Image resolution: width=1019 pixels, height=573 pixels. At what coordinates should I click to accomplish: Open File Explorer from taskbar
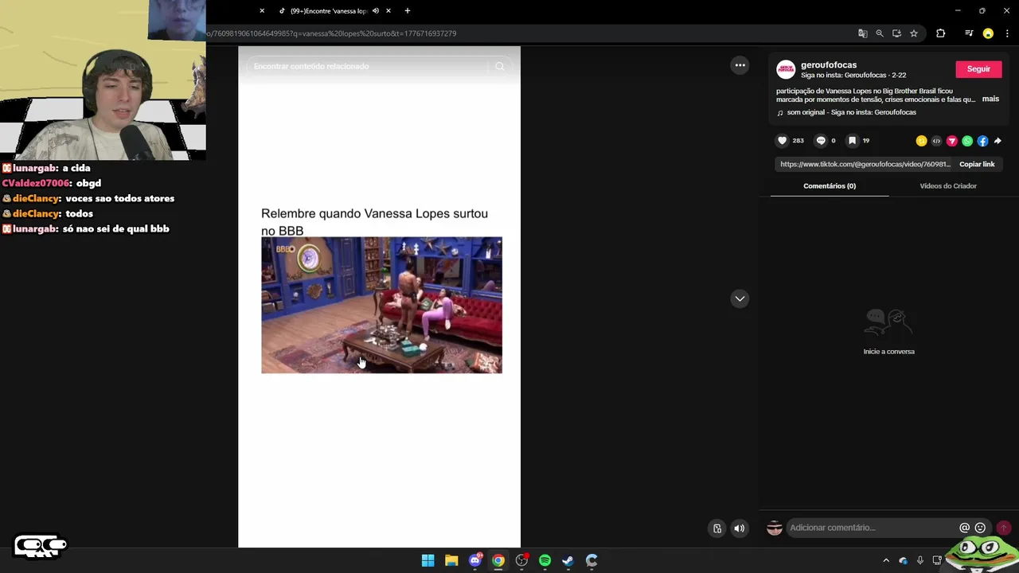tap(451, 560)
